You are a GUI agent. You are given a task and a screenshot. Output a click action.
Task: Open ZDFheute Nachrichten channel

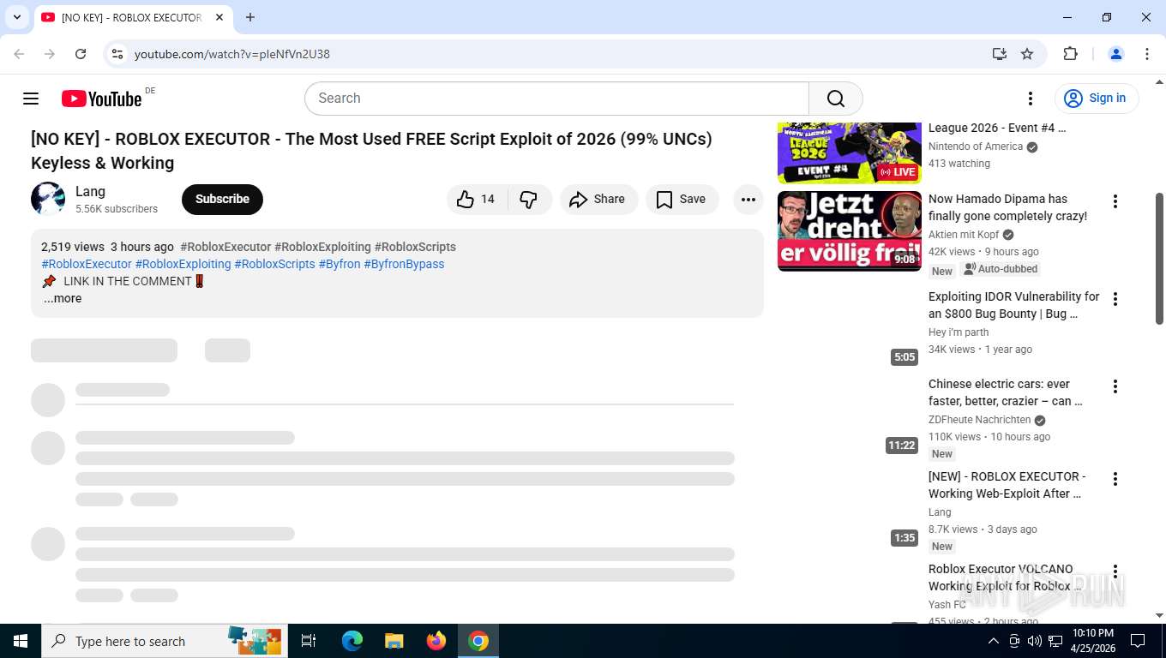tap(979, 420)
